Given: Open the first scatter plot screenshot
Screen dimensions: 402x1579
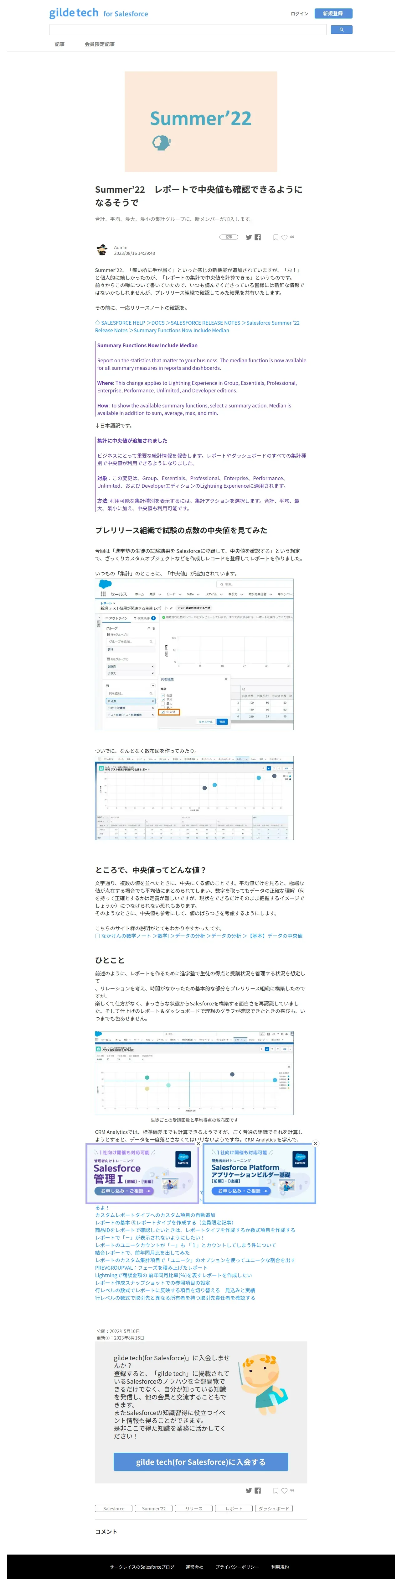Looking at the screenshot, I should (x=194, y=797).
